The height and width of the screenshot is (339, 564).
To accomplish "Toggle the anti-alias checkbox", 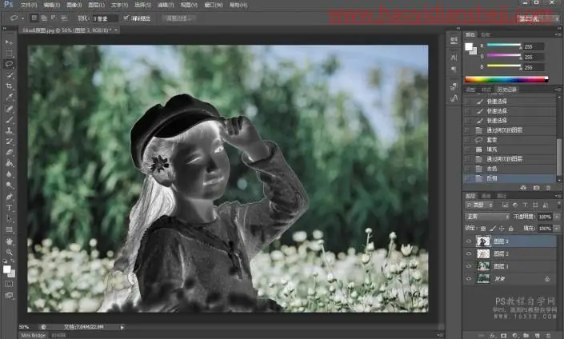I will coord(126,18).
